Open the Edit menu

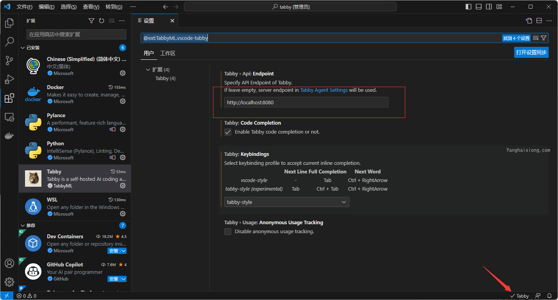point(46,7)
